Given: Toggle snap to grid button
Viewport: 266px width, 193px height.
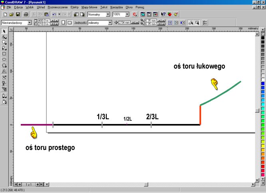Looking at the screenshot, I should pyautogui.click(x=169, y=22).
